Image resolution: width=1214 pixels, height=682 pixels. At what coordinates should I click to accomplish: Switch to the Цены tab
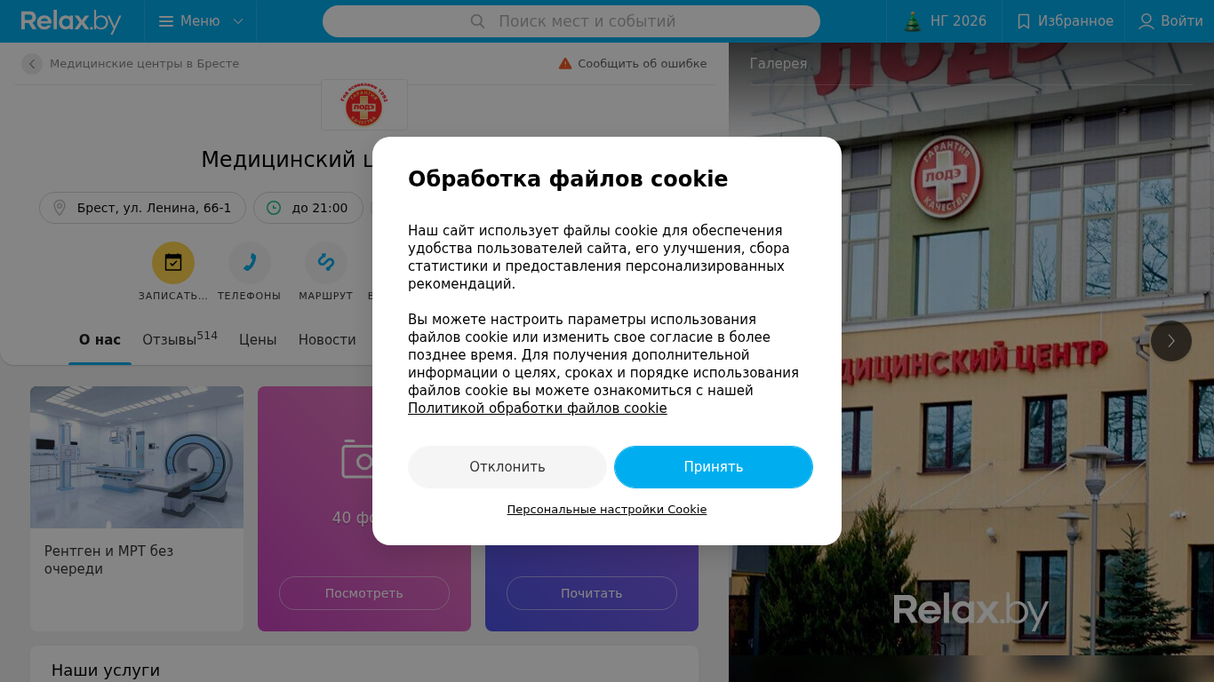[x=258, y=340]
